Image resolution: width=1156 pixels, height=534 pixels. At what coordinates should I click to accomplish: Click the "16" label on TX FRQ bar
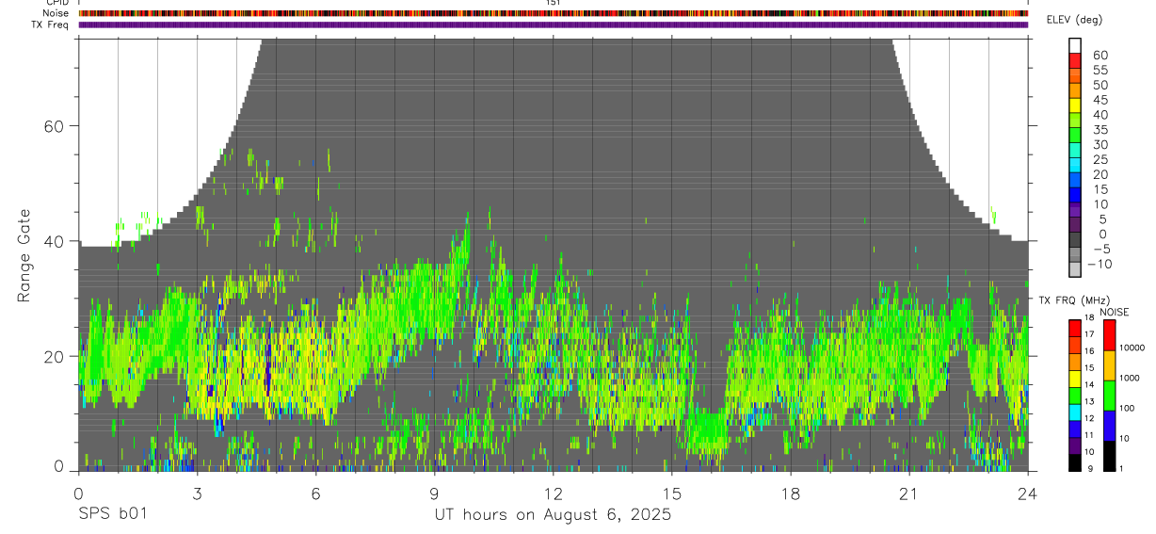1090,351
